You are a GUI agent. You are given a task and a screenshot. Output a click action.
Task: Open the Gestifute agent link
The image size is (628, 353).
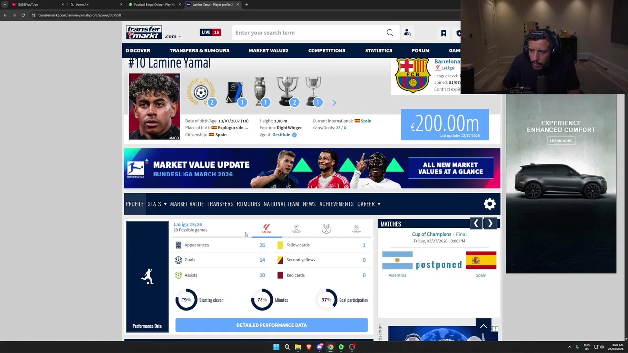click(281, 135)
